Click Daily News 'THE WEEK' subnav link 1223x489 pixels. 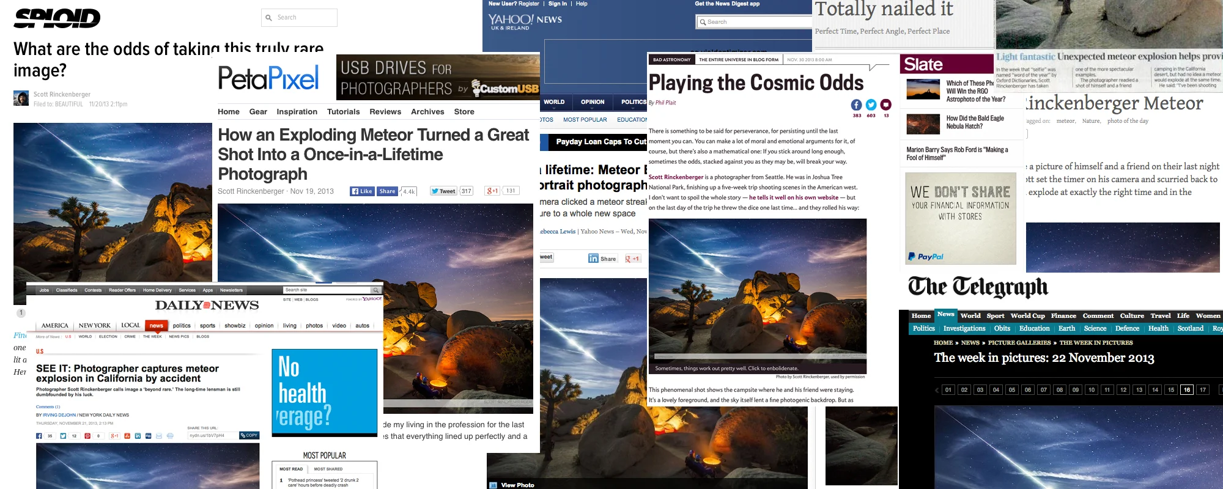152,336
